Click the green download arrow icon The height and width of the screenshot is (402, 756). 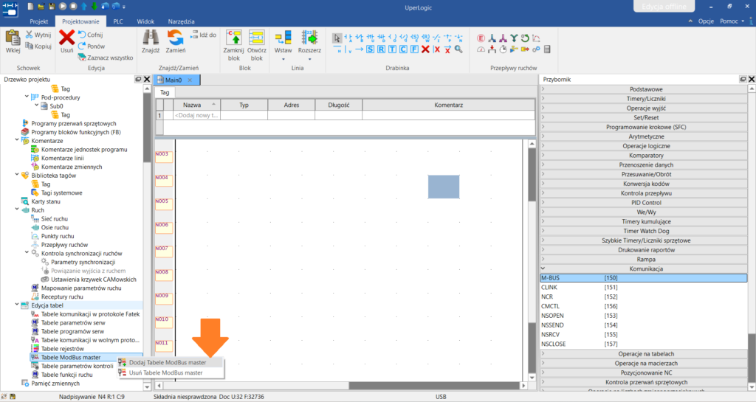(94, 6)
